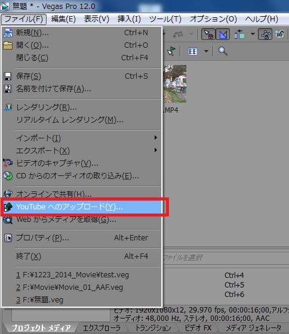Choose ビデオのキャプチャ(V)... entry
This screenshot has width=289, height=334.
point(82,163)
